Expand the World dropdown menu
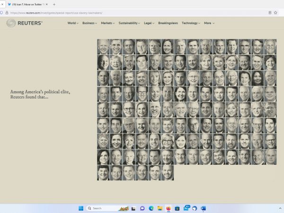The image size is (284, 213). (x=73, y=23)
